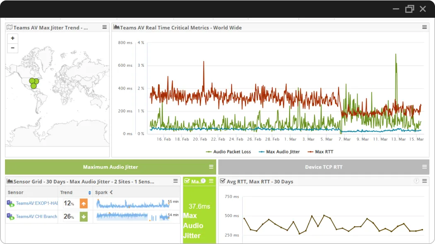The height and width of the screenshot is (244, 435).
Task: Click the green map marker cluster
Action: pyautogui.click(x=34, y=83)
